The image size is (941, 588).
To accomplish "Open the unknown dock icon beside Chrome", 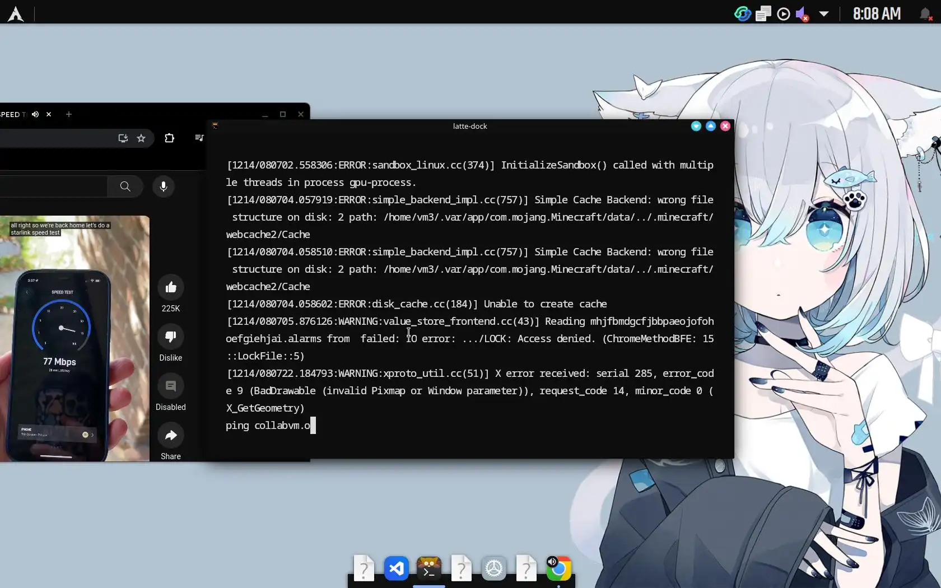I will (x=527, y=568).
